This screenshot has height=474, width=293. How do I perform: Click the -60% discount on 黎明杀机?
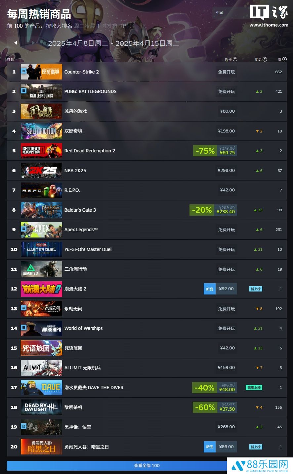coord(205,407)
